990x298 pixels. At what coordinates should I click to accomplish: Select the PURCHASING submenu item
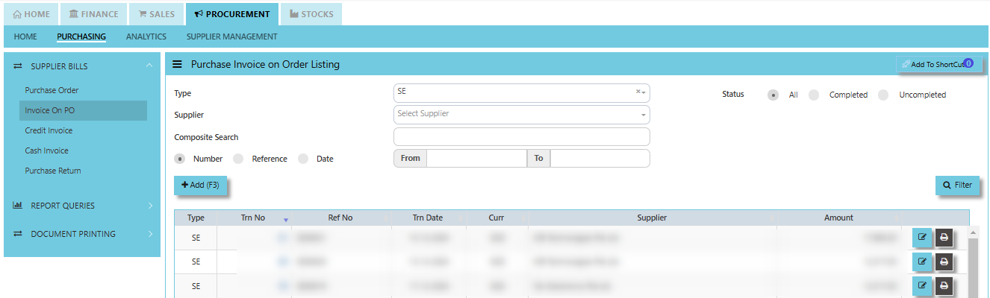[81, 37]
